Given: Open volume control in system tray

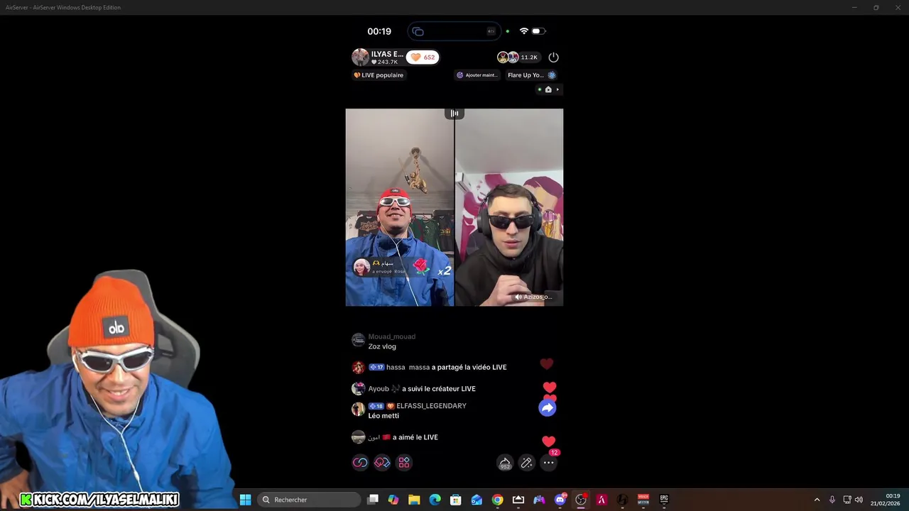Looking at the screenshot, I should [859, 500].
